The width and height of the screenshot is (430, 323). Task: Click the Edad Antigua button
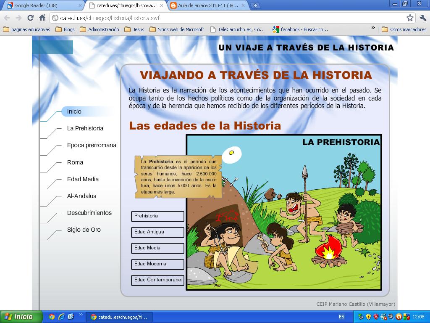pyautogui.click(x=158, y=232)
